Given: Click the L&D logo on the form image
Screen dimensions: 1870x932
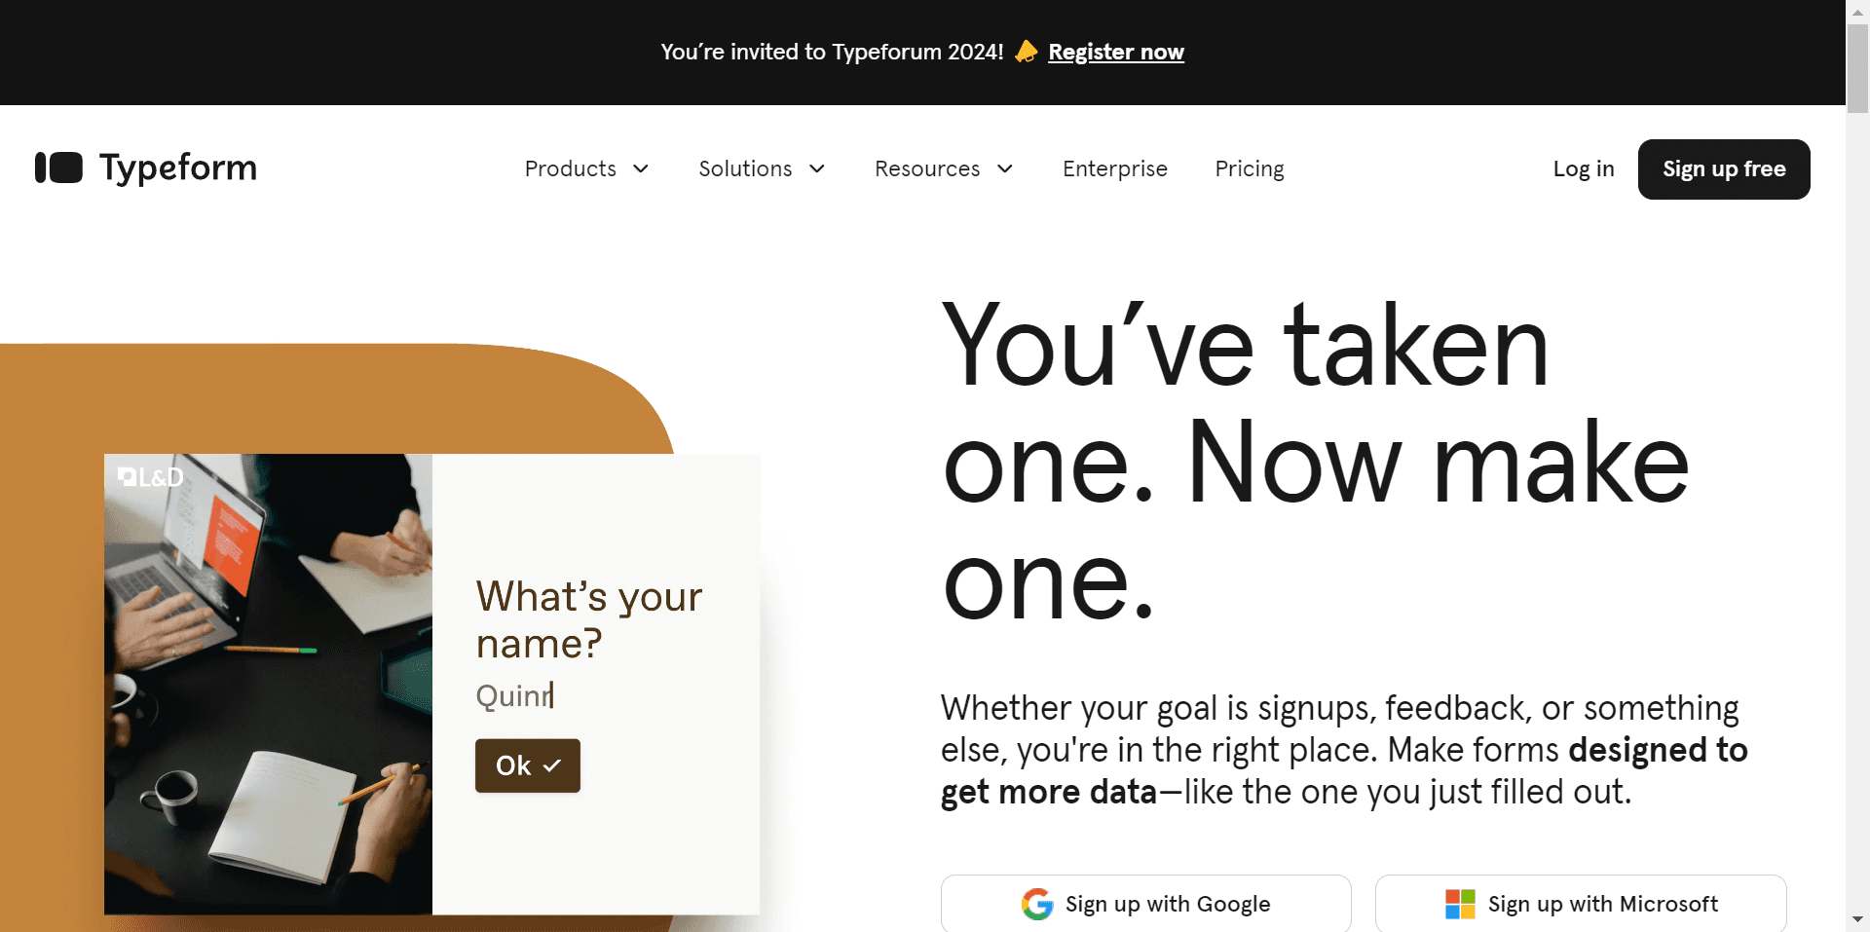Looking at the screenshot, I should pos(150,476).
